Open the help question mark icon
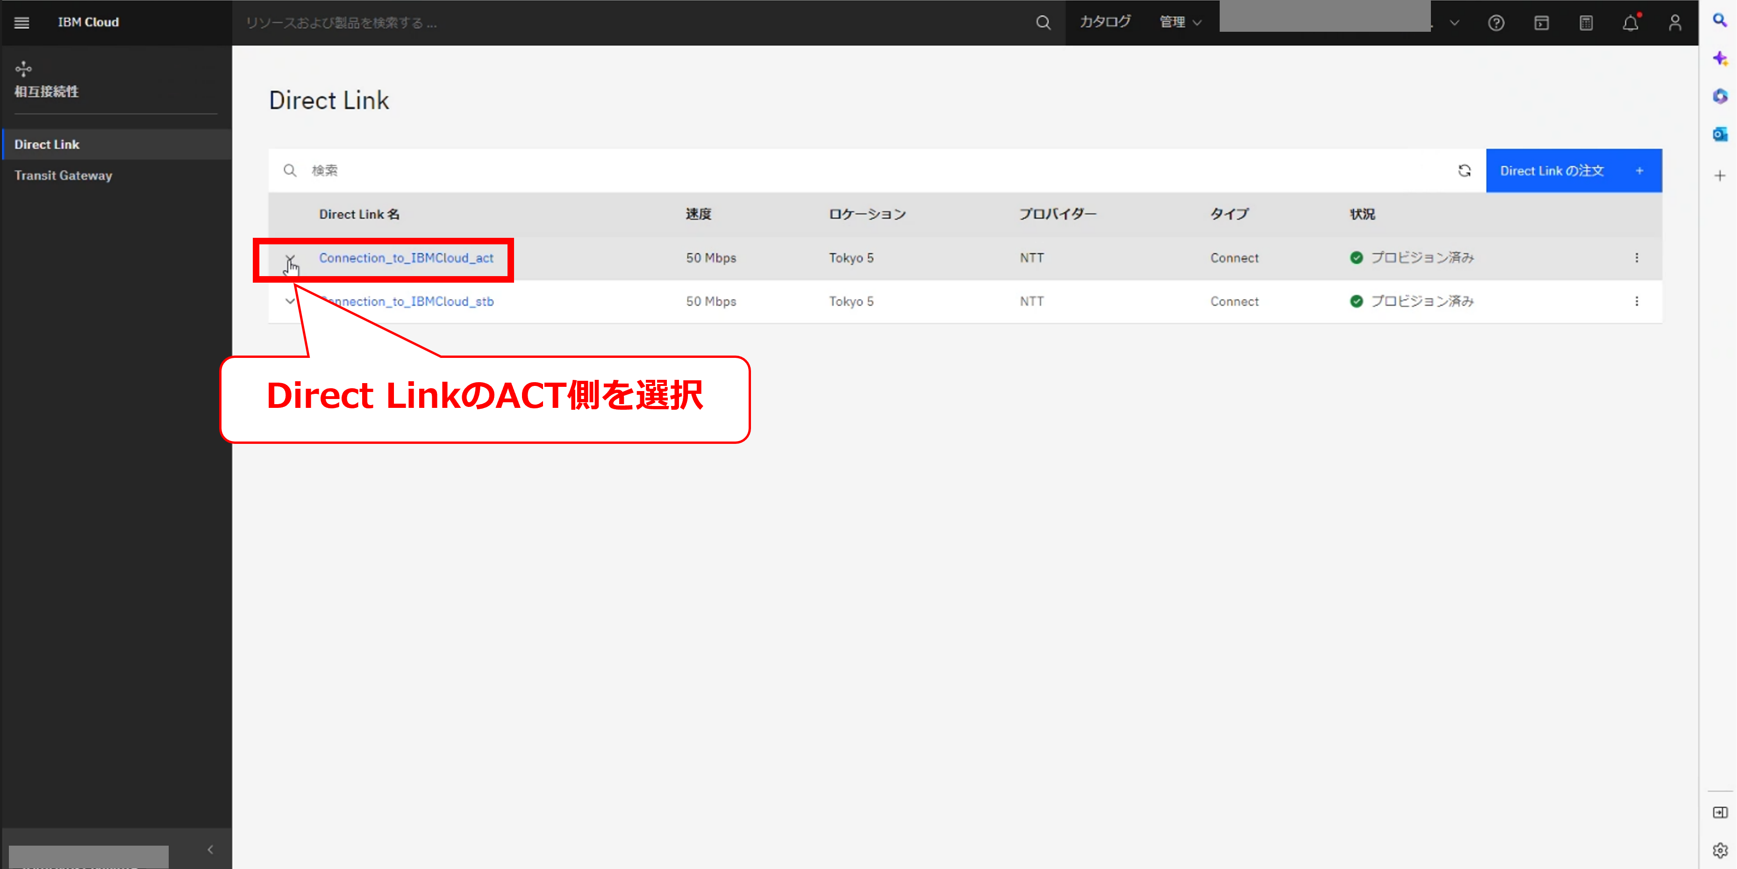The width and height of the screenshot is (1737, 869). point(1495,23)
